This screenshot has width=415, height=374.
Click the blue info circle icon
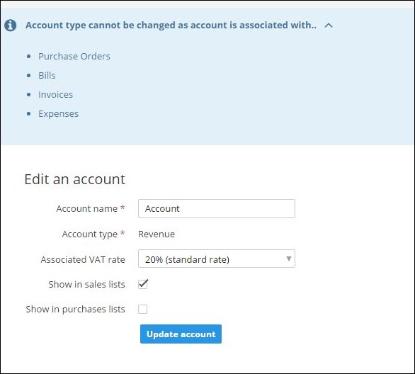(x=11, y=25)
